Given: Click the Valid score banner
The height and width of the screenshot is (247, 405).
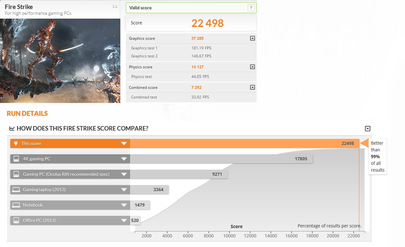Looking at the screenshot, I should click(187, 8).
